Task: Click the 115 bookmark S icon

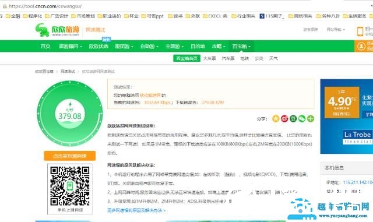Action: pyautogui.click(x=262, y=16)
